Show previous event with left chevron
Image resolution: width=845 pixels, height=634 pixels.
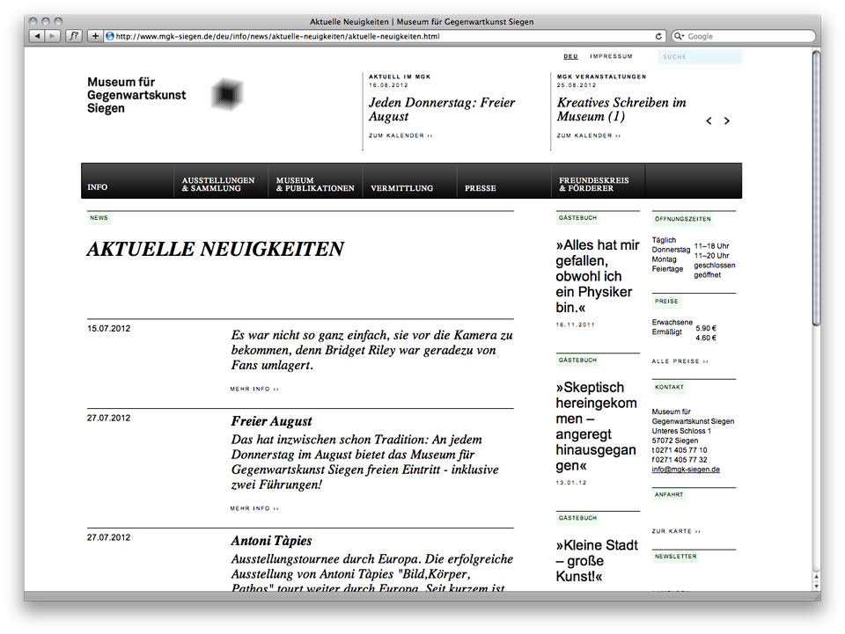coord(709,121)
